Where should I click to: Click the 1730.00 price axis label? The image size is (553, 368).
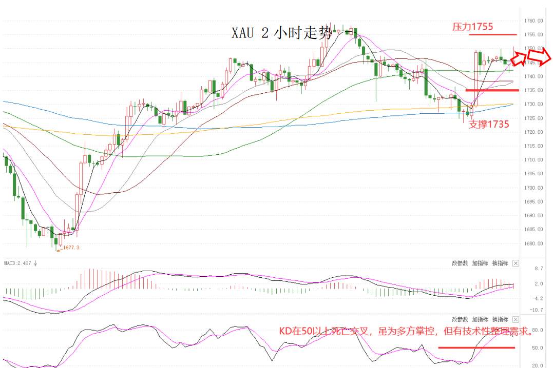point(533,104)
